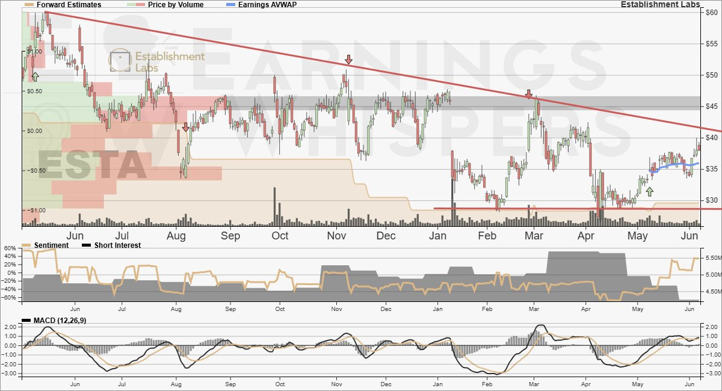Click the Price by Volume legend swatch
722x391 pixels.
click(137, 4)
